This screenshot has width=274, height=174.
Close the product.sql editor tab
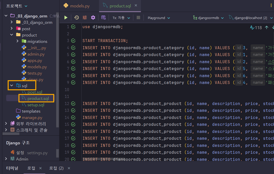(x=136, y=6)
